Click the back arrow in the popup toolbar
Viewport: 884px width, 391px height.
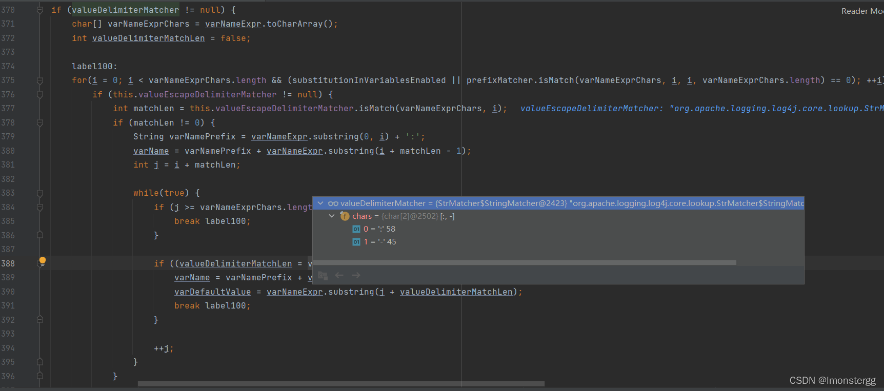[339, 276]
